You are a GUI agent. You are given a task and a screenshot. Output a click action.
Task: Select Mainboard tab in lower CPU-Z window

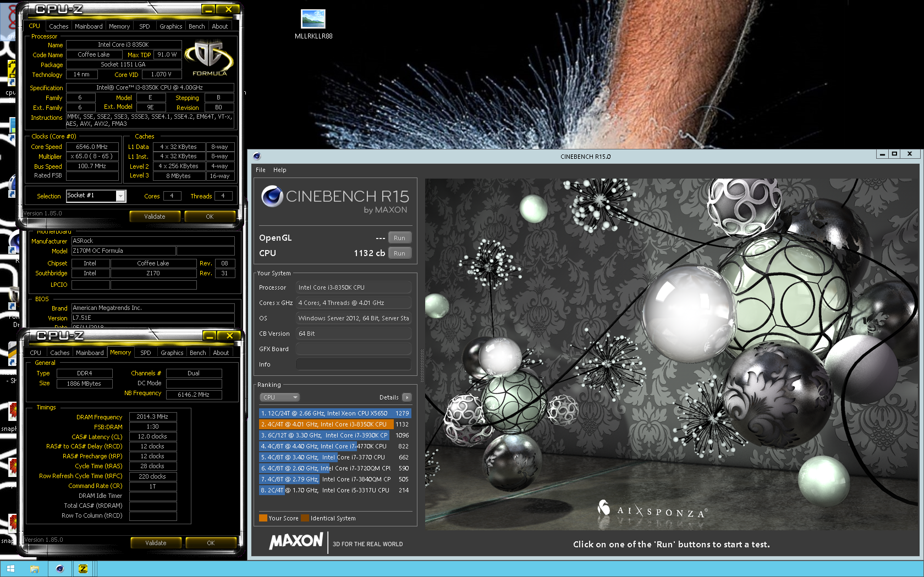(x=90, y=353)
